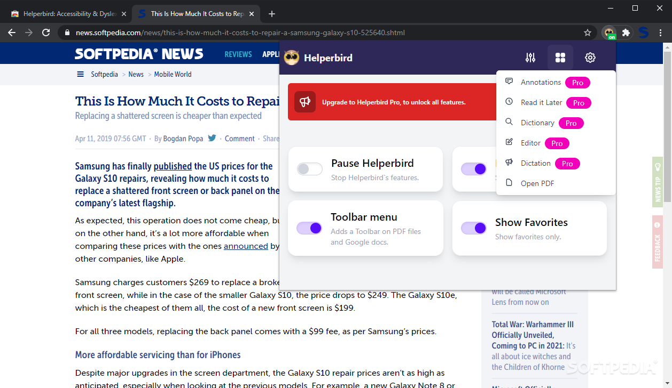This screenshot has width=672, height=388.
Task: View site security lock info
Action: coord(67,33)
